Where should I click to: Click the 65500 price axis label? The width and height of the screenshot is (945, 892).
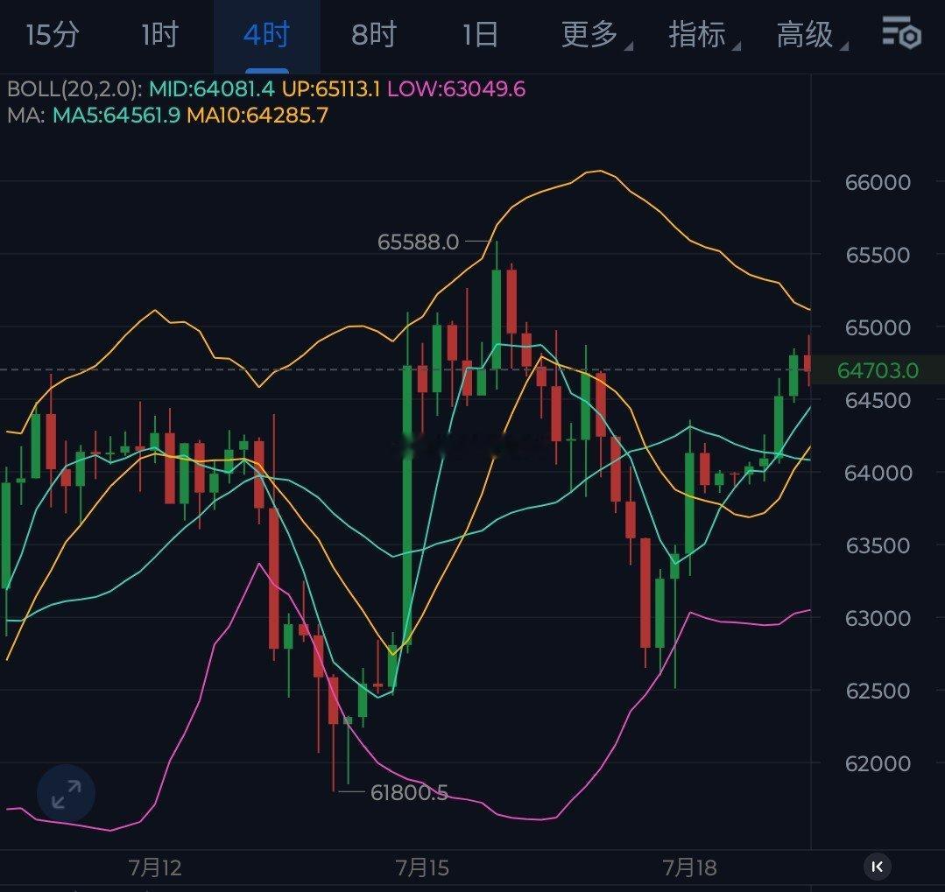(x=878, y=255)
